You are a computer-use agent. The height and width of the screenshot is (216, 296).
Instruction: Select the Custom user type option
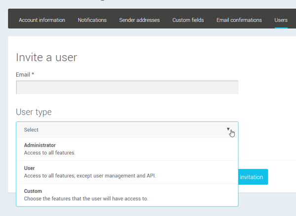pyautogui.click(x=33, y=191)
